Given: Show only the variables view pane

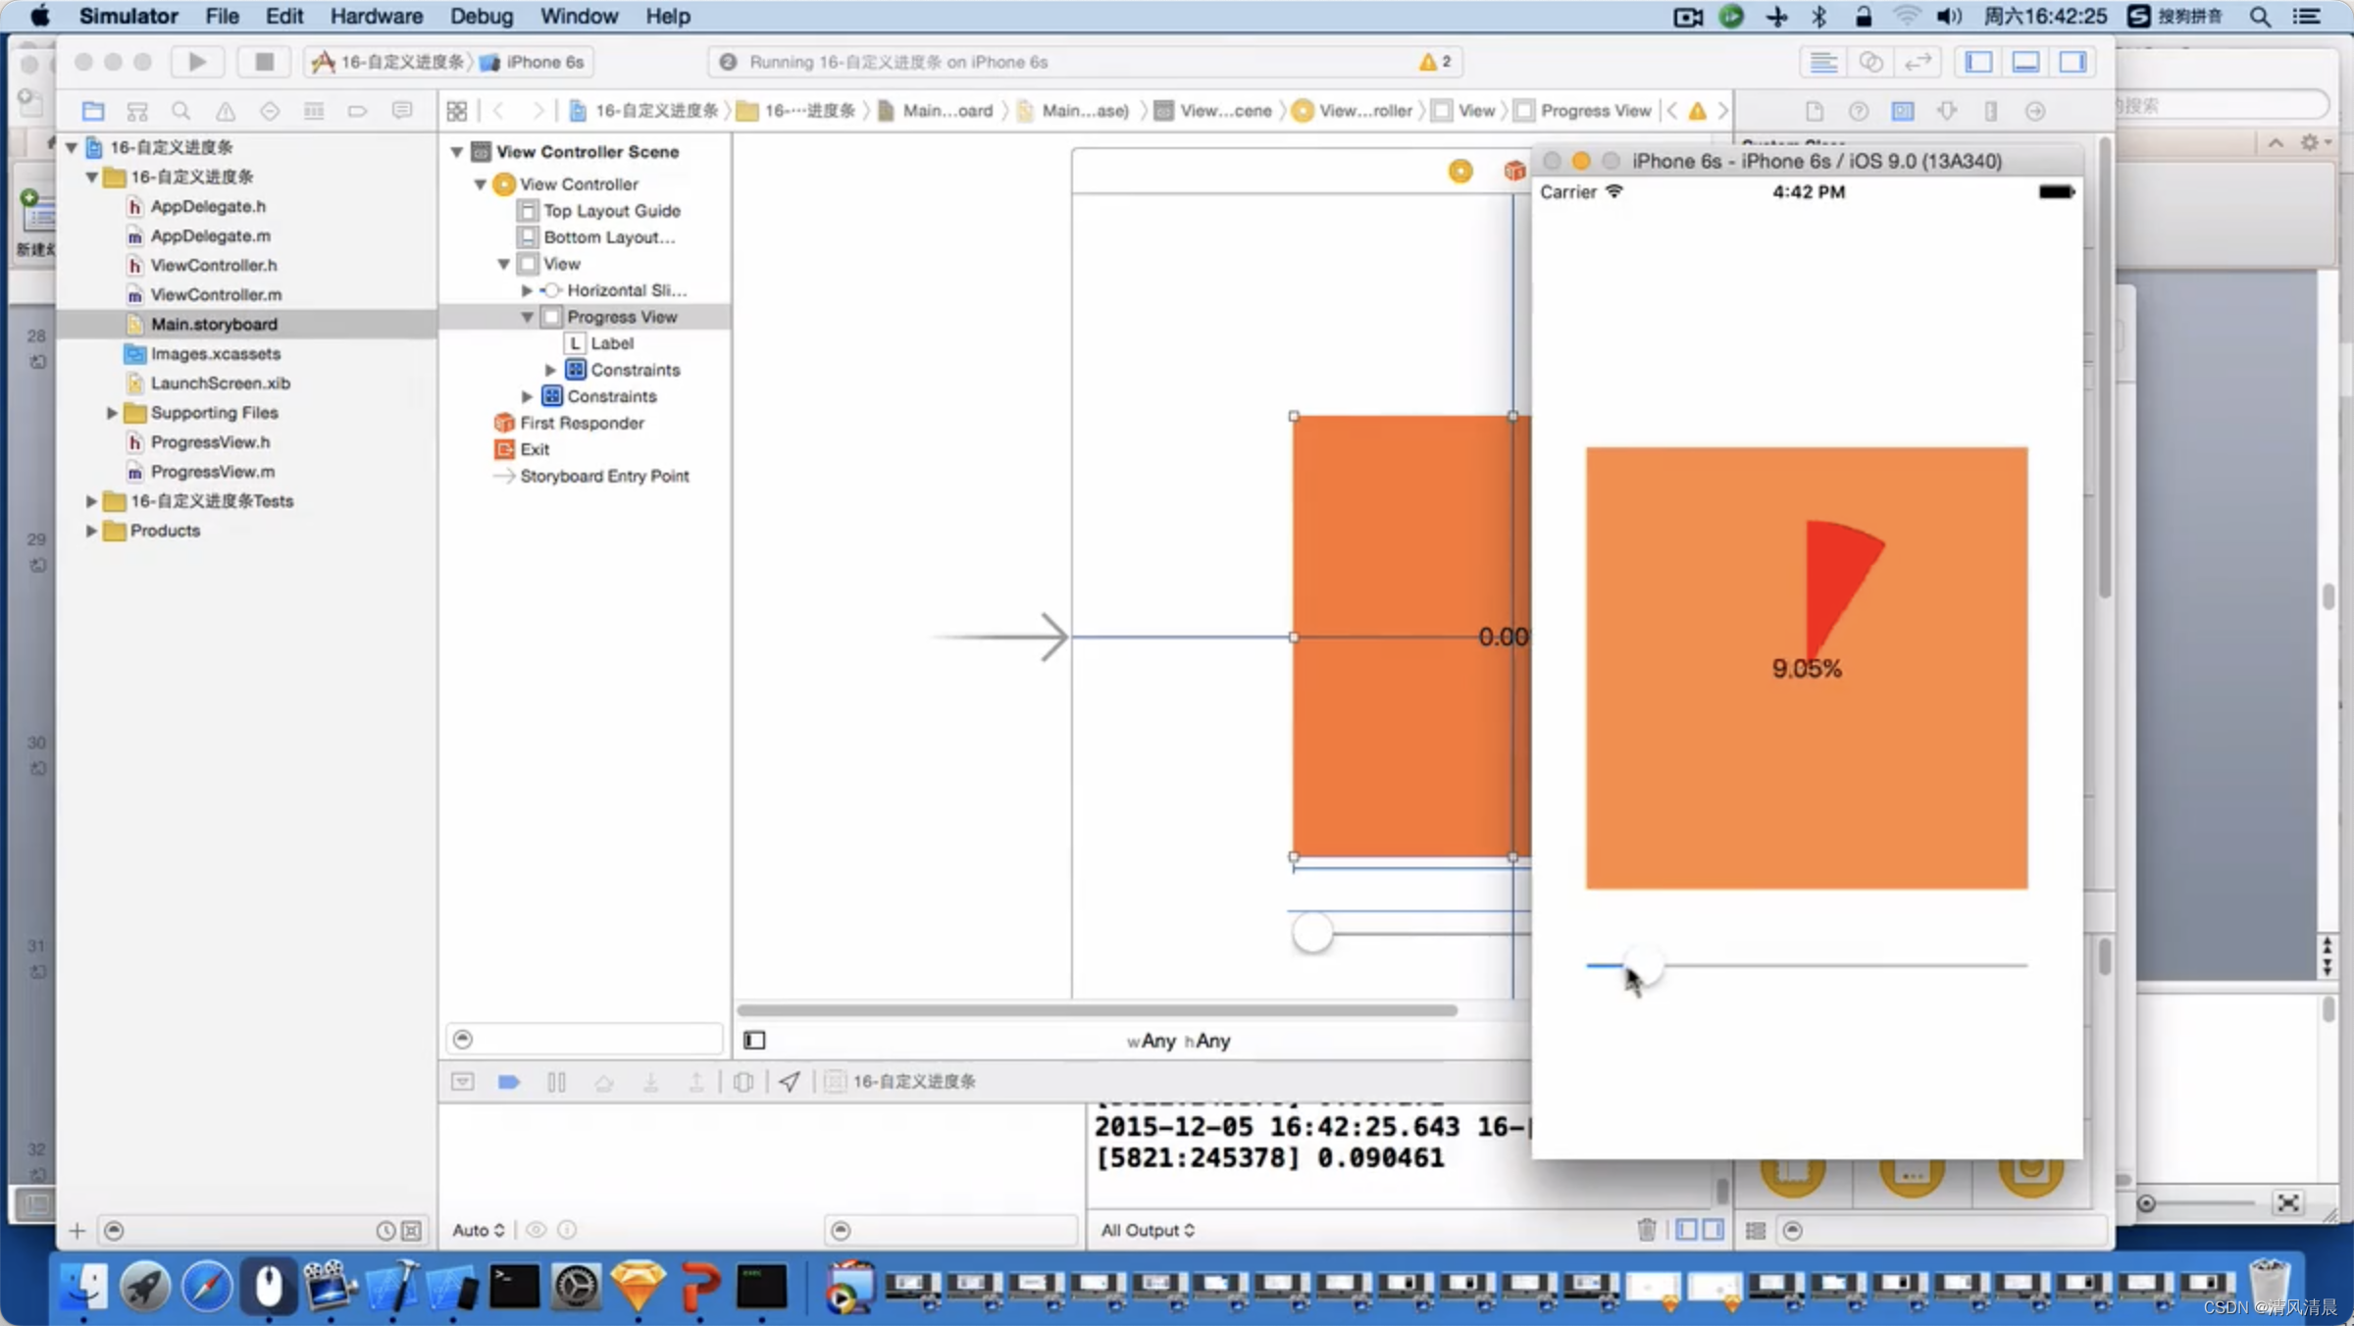Looking at the screenshot, I should coord(1687,1229).
